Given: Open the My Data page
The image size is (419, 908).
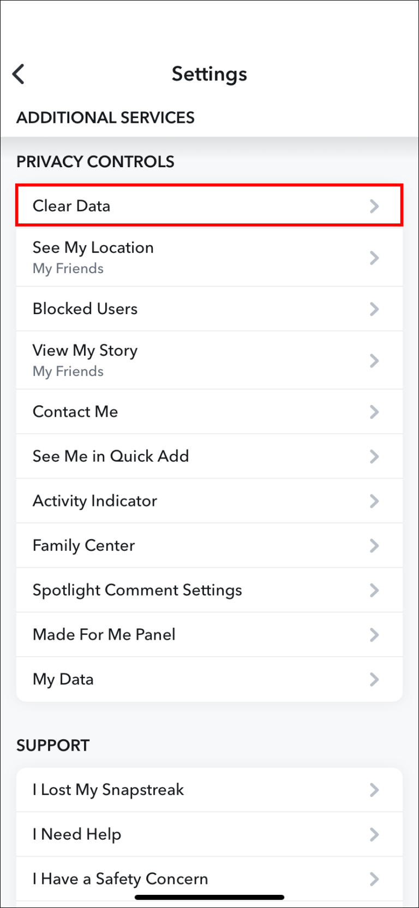Looking at the screenshot, I should pyautogui.click(x=63, y=679).
